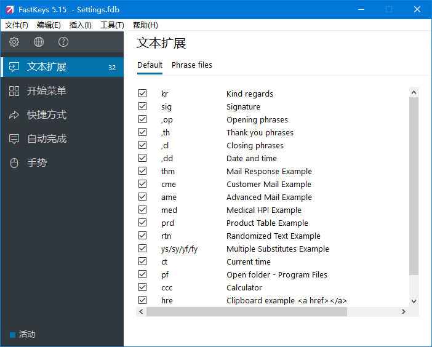Viewport: 432px width, 347px height.
Task: Toggle the sig Signature checkbox
Action: tap(142, 106)
